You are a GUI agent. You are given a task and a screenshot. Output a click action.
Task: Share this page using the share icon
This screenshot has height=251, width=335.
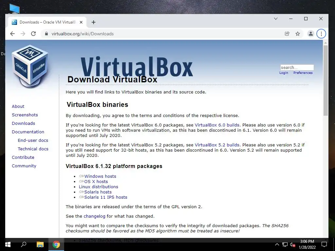click(287, 34)
